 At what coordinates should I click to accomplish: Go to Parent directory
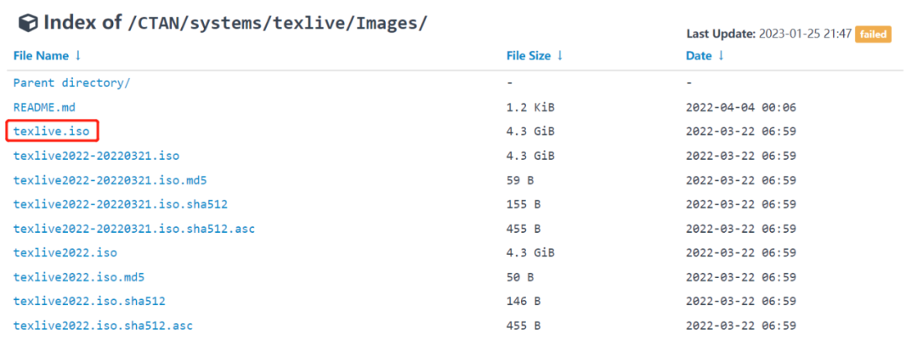click(x=71, y=83)
